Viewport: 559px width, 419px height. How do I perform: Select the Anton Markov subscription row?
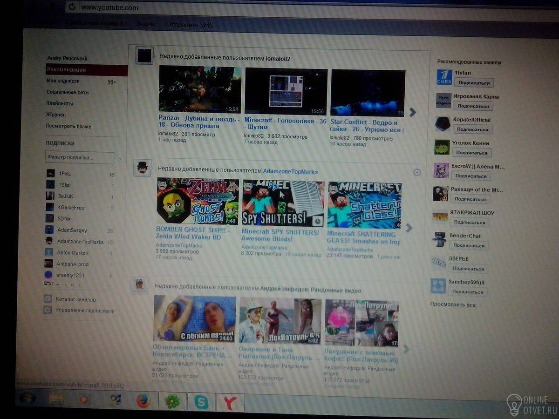pyautogui.click(x=79, y=253)
